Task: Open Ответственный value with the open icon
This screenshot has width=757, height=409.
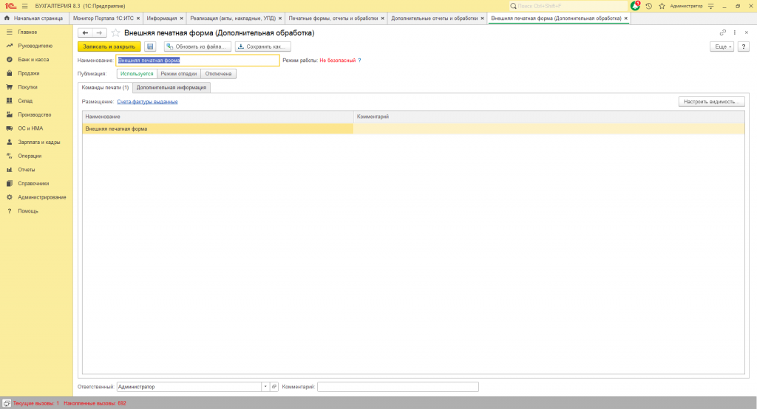Action: pos(274,387)
